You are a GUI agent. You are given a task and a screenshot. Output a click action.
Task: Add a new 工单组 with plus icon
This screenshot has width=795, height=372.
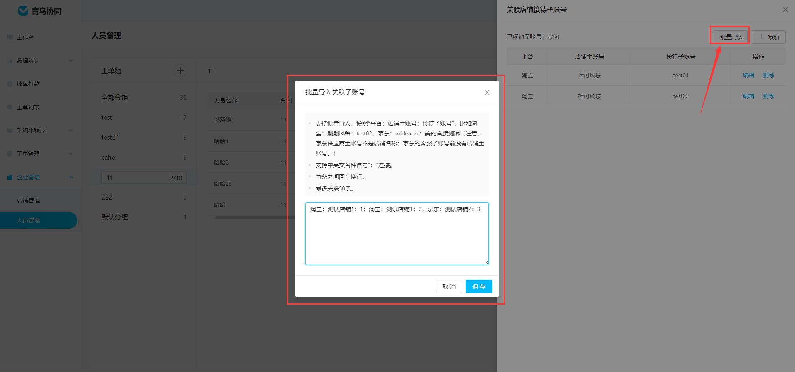(180, 71)
